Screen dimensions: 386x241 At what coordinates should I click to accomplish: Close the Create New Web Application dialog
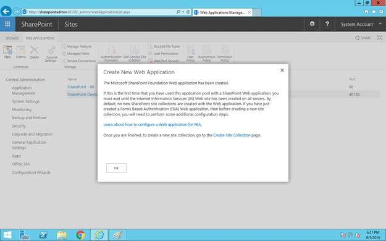click(x=282, y=70)
